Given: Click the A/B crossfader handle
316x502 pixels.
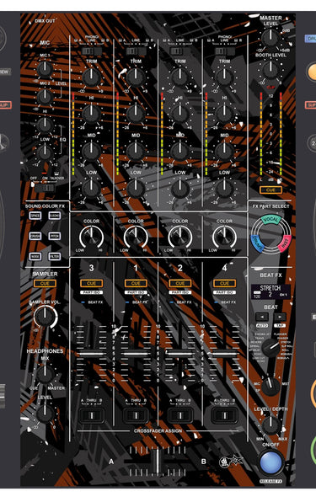Looking at the screenshot, I should (x=157, y=462).
